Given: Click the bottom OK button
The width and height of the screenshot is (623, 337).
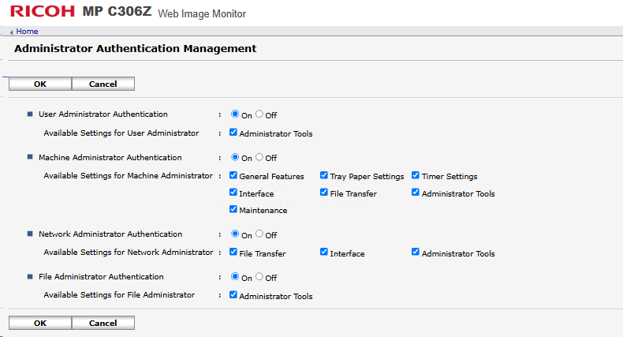Looking at the screenshot, I should pyautogui.click(x=40, y=323).
